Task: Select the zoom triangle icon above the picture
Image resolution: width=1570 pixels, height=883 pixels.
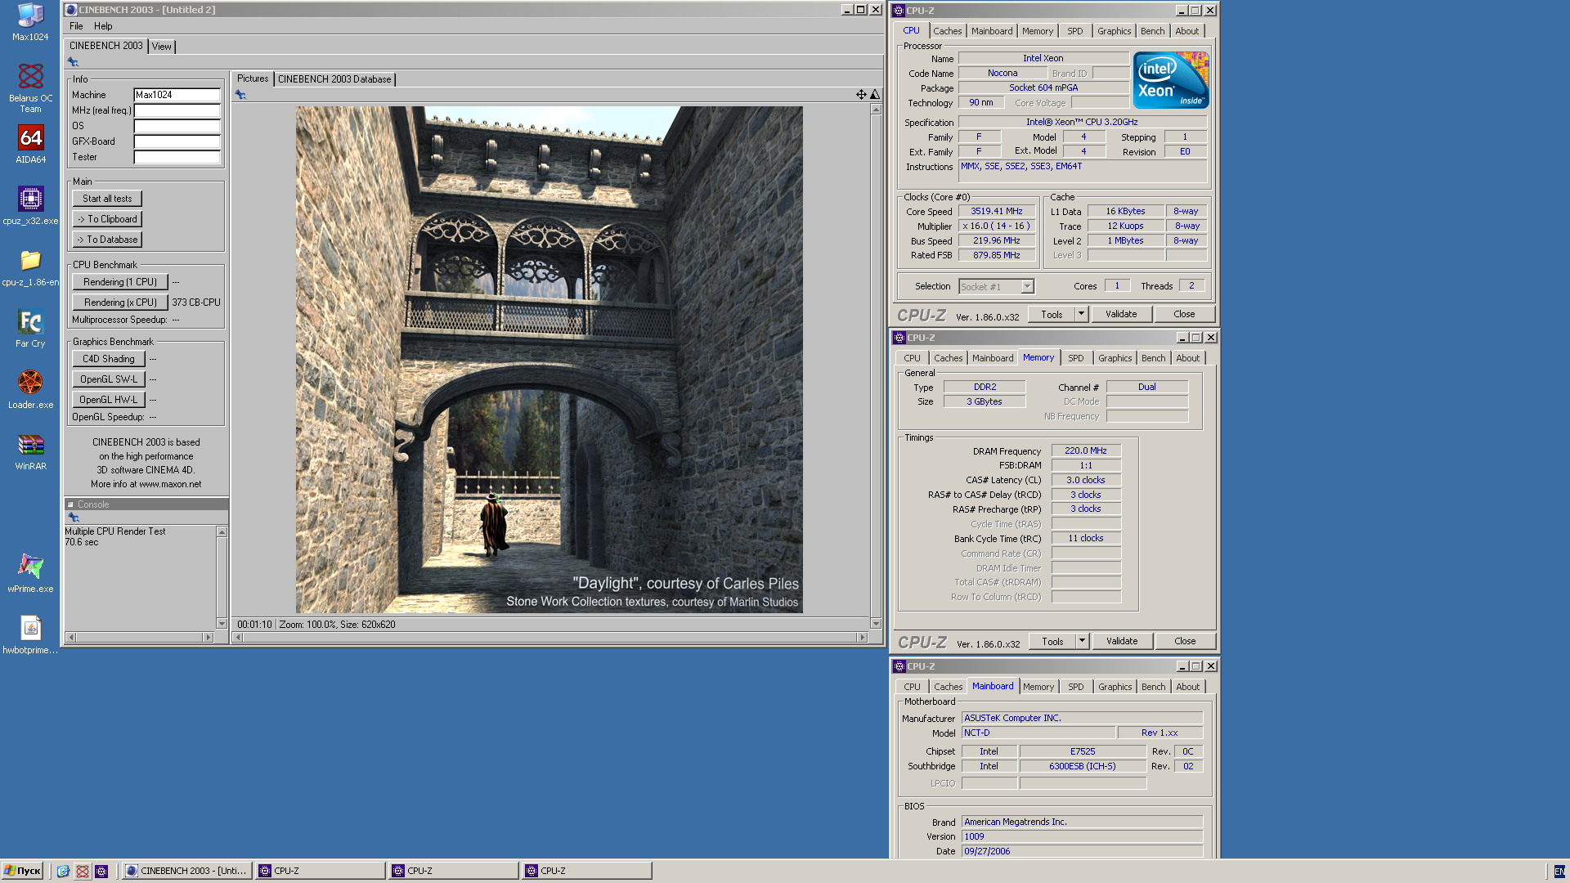Action: click(875, 95)
